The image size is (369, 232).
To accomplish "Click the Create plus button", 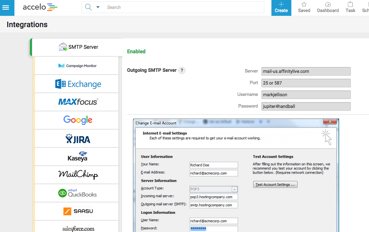I will click(x=281, y=8).
